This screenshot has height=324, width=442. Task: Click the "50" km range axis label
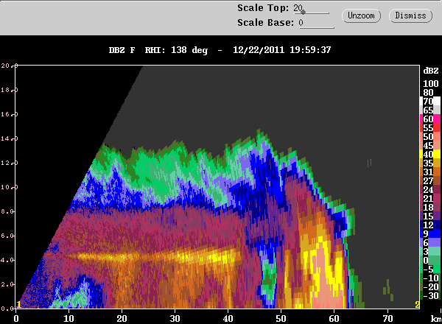pyautogui.click(x=281, y=319)
